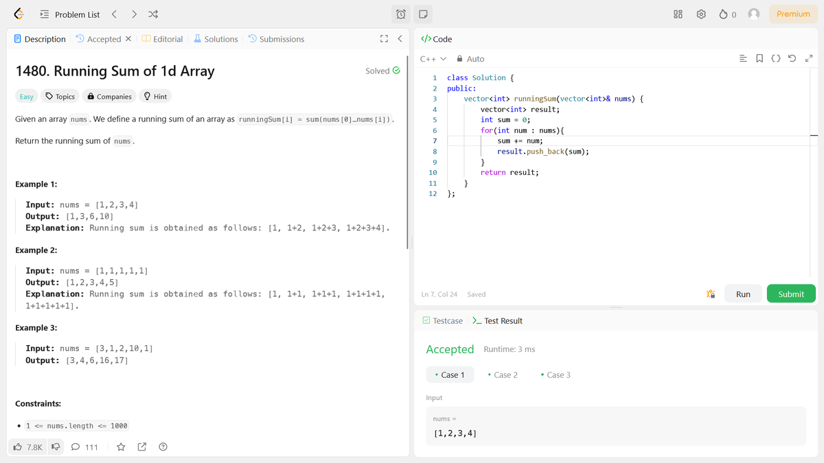This screenshot has height=463, width=824.
Task: Expand the code editor to fullscreen
Action: click(x=808, y=59)
